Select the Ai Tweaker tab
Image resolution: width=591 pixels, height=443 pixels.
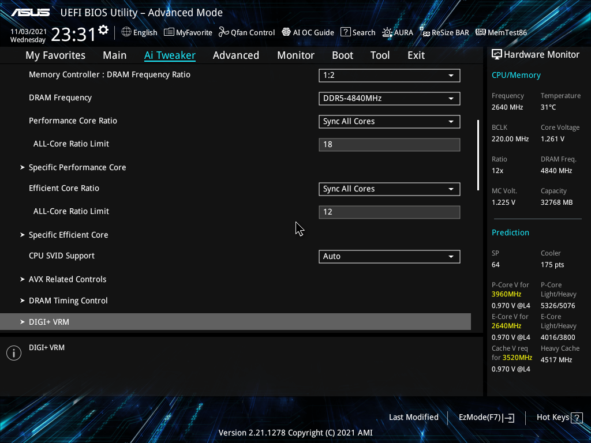pyautogui.click(x=170, y=55)
